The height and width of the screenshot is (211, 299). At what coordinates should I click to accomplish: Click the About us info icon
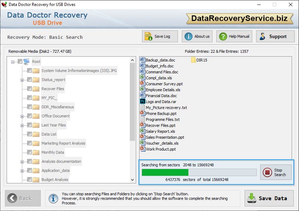188,36
